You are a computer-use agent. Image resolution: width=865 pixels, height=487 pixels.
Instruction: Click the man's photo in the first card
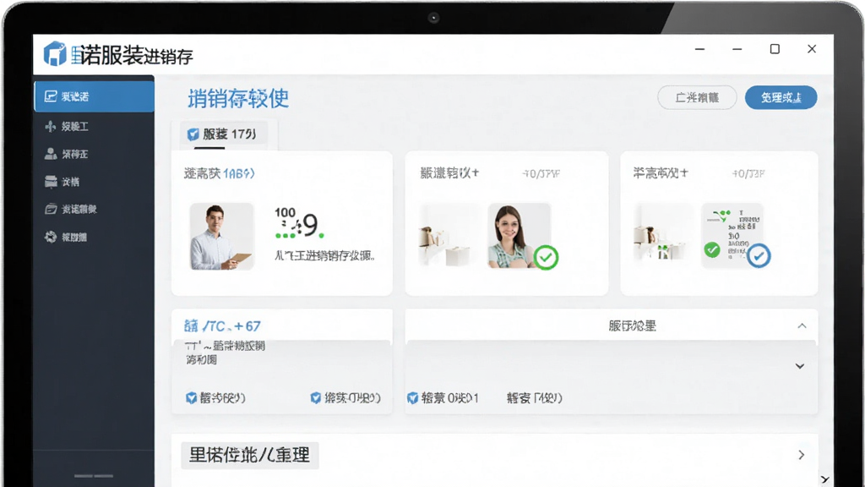(x=222, y=237)
